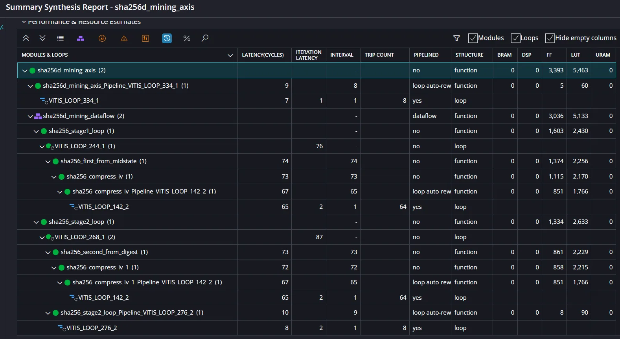Collapse sha256d_mining_axis_Pipeline_VITIS_LOOP_334_1 row
Viewport: 620px width, 339px height.
point(30,86)
